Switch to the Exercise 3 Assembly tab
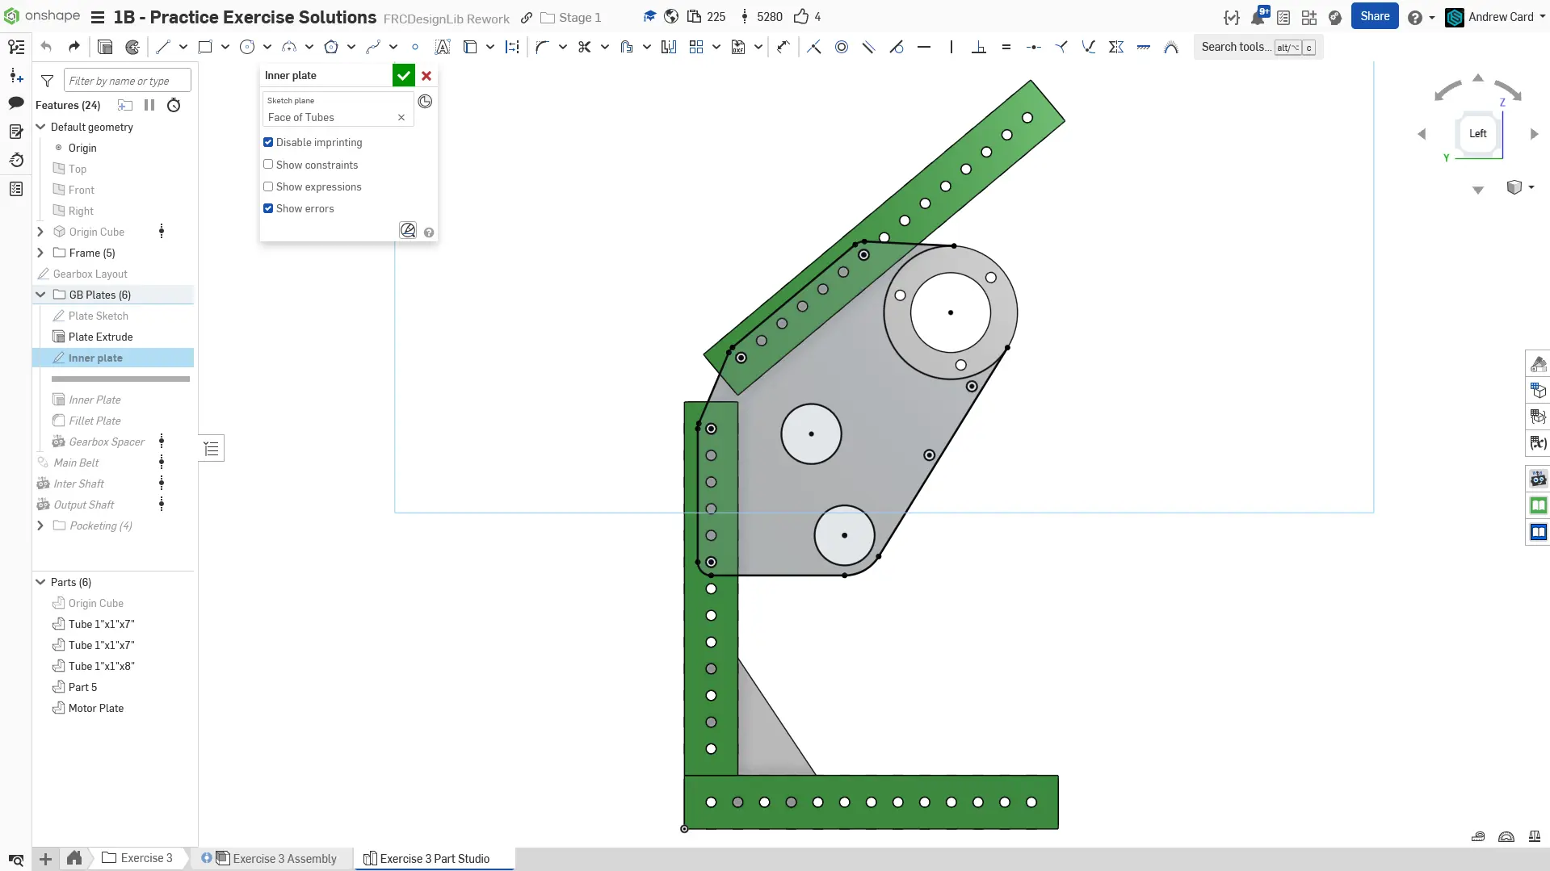Image resolution: width=1550 pixels, height=871 pixels. tap(284, 858)
